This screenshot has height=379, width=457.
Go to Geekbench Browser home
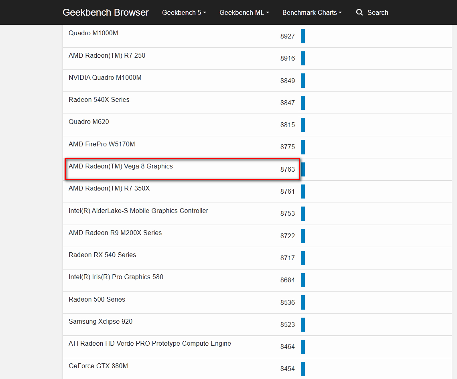click(106, 12)
